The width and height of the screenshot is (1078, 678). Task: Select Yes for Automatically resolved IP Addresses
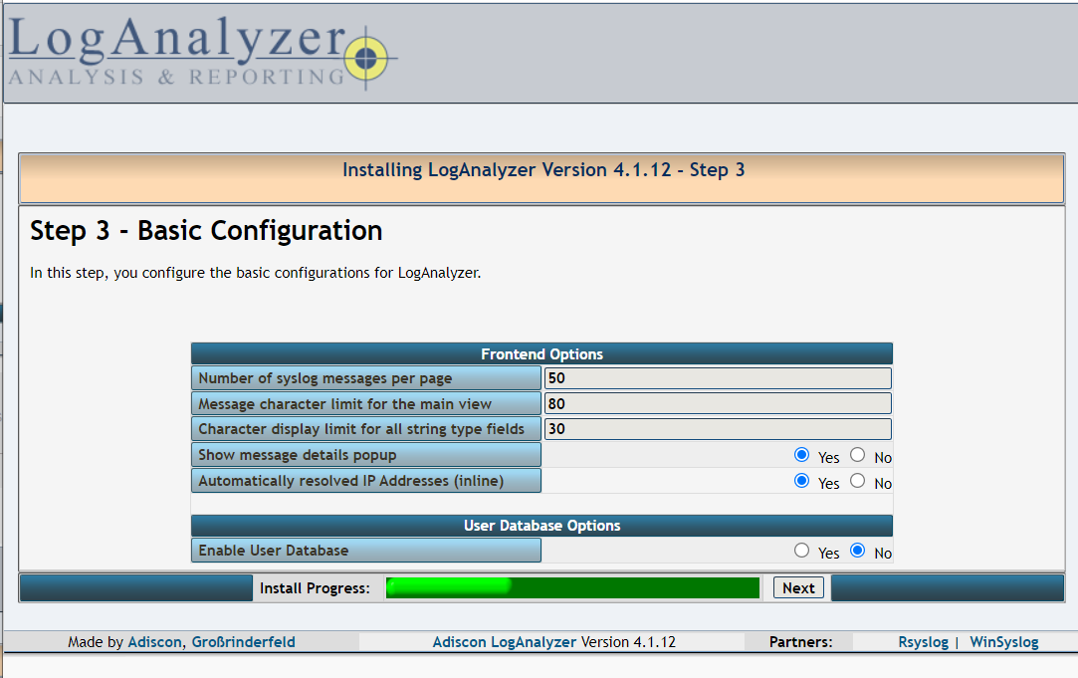click(x=801, y=481)
